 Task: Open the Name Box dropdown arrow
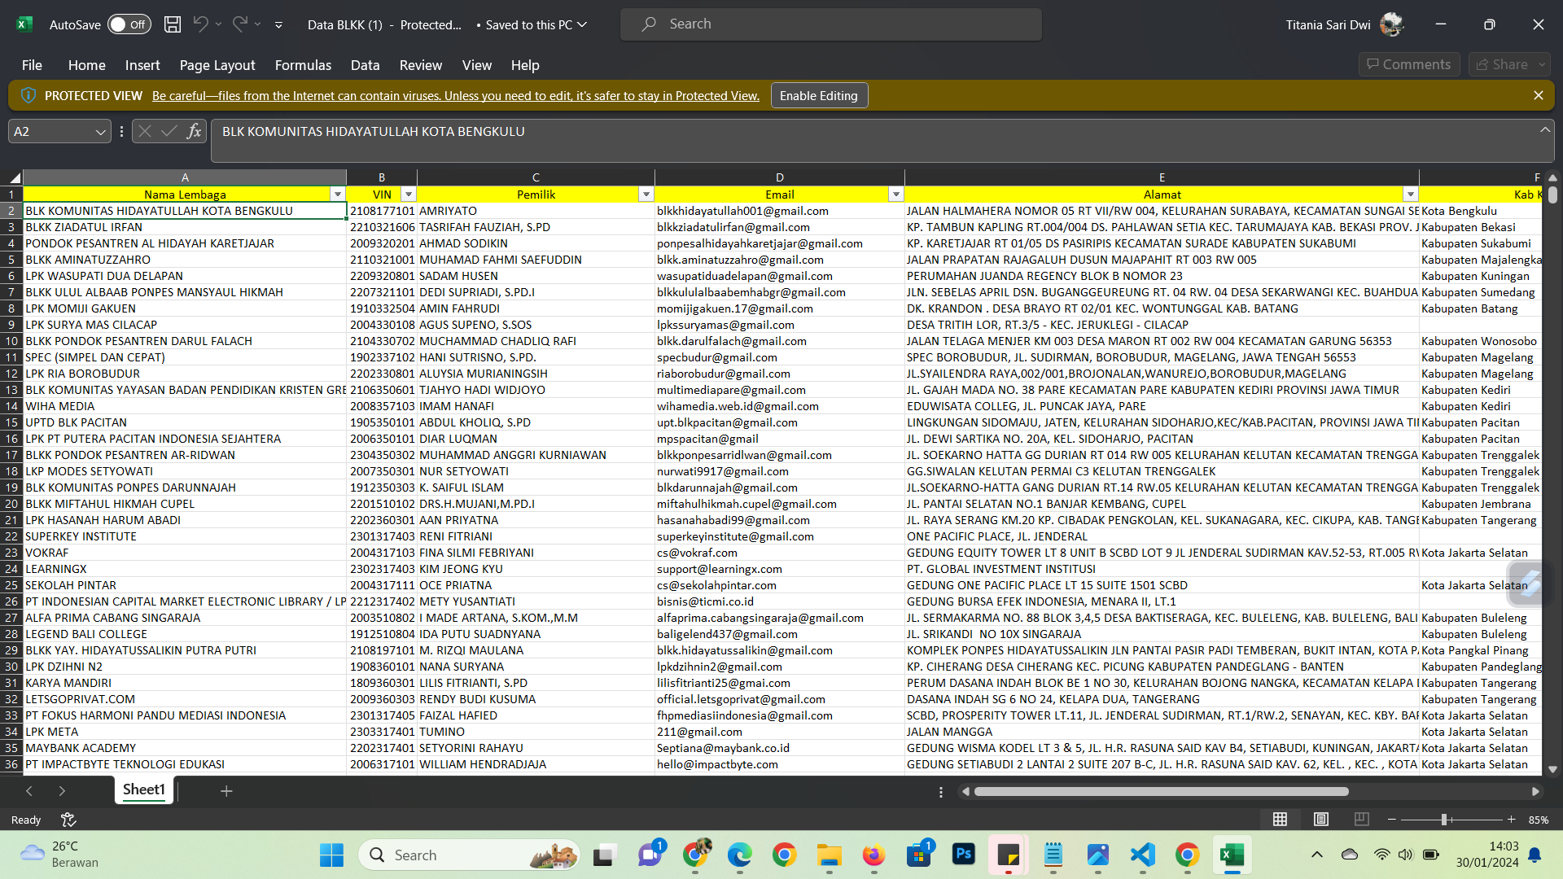[100, 132]
